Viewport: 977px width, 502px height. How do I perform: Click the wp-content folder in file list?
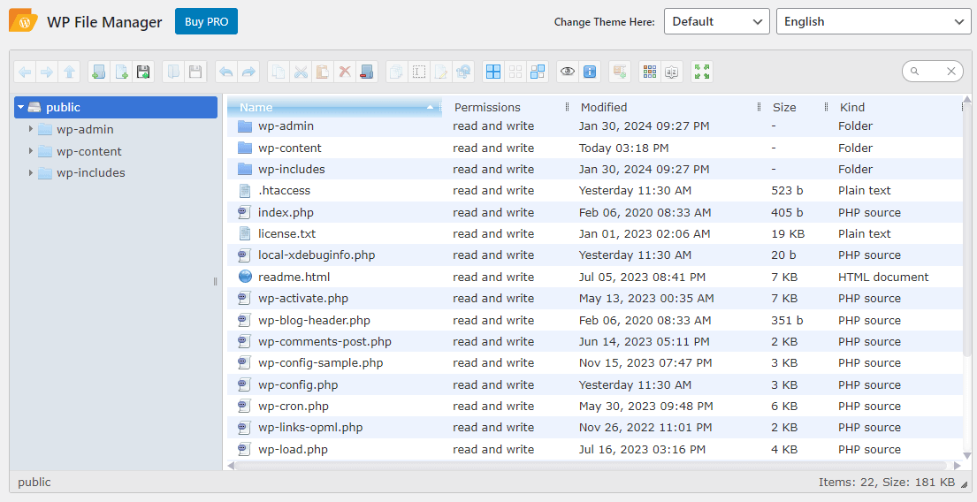(x=595, y=148)
